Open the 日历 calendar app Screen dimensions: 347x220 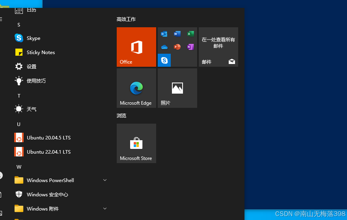pyautogui.click(x=60, y=11)
